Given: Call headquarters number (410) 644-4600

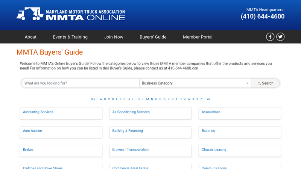Looking at the screenshot, I should pos(263,16).
